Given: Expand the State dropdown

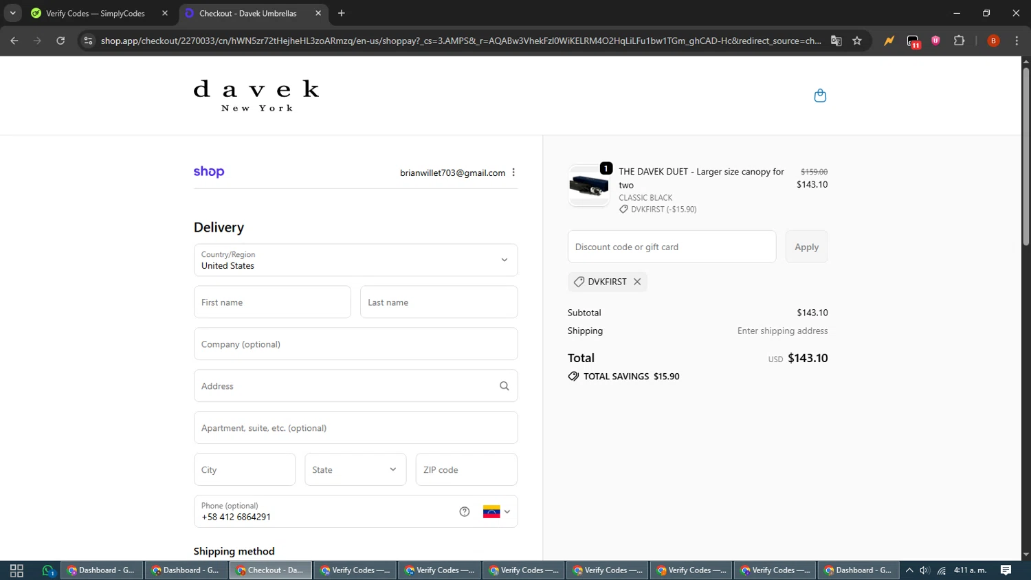Looking at the screenshot, I should pos(355,469).
